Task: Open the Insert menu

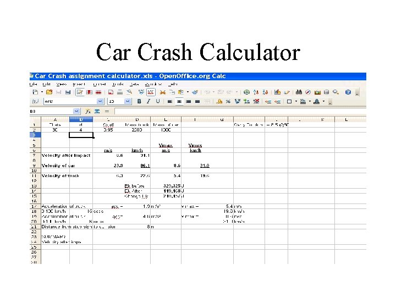Action: tap(79, 84)
